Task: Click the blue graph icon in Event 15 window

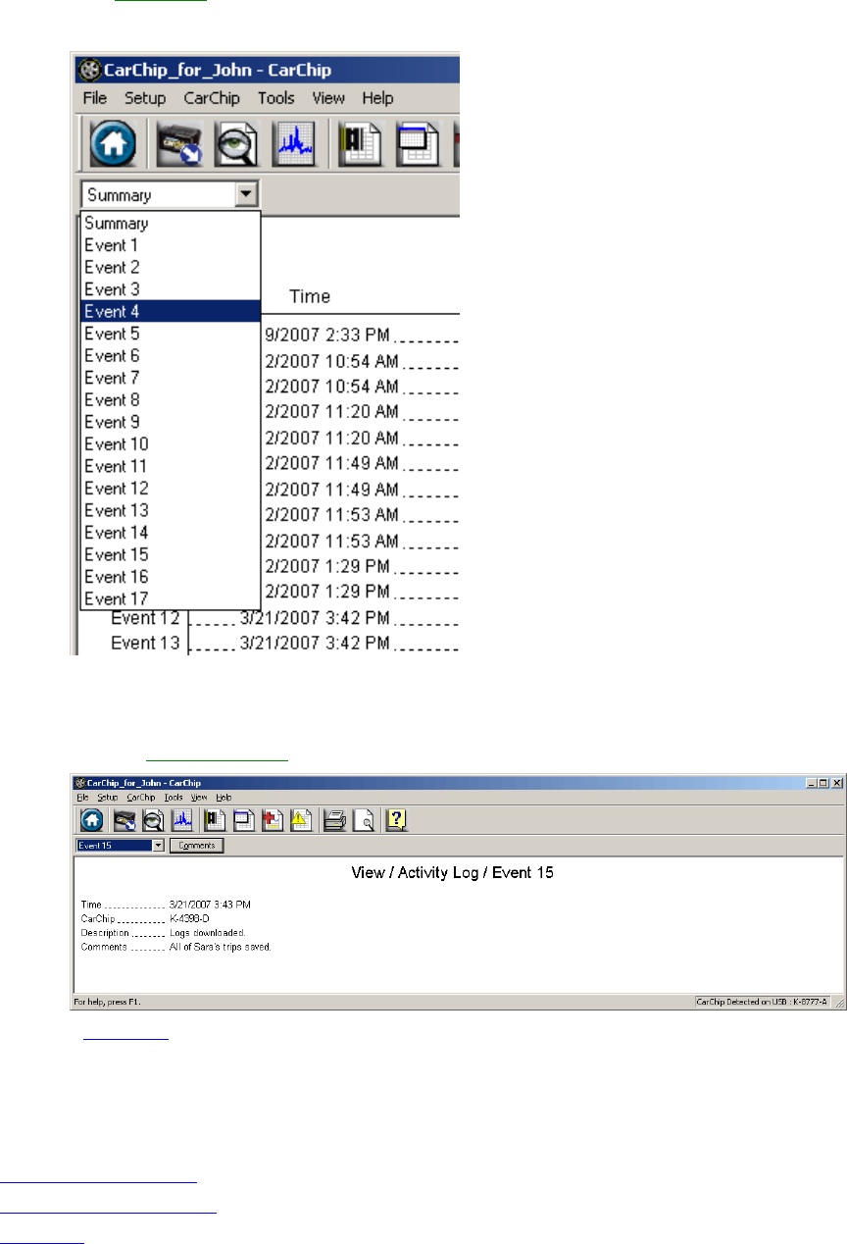Action: tap(181, 820)
